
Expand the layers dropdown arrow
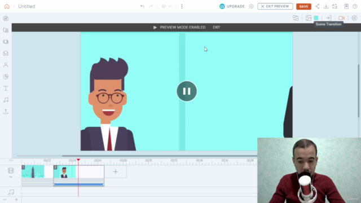[169, 6]
